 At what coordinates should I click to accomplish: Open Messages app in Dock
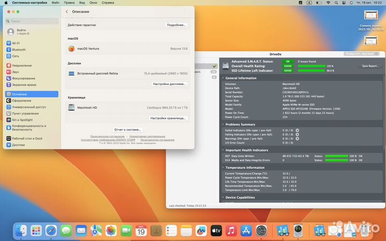click(66, 231)
